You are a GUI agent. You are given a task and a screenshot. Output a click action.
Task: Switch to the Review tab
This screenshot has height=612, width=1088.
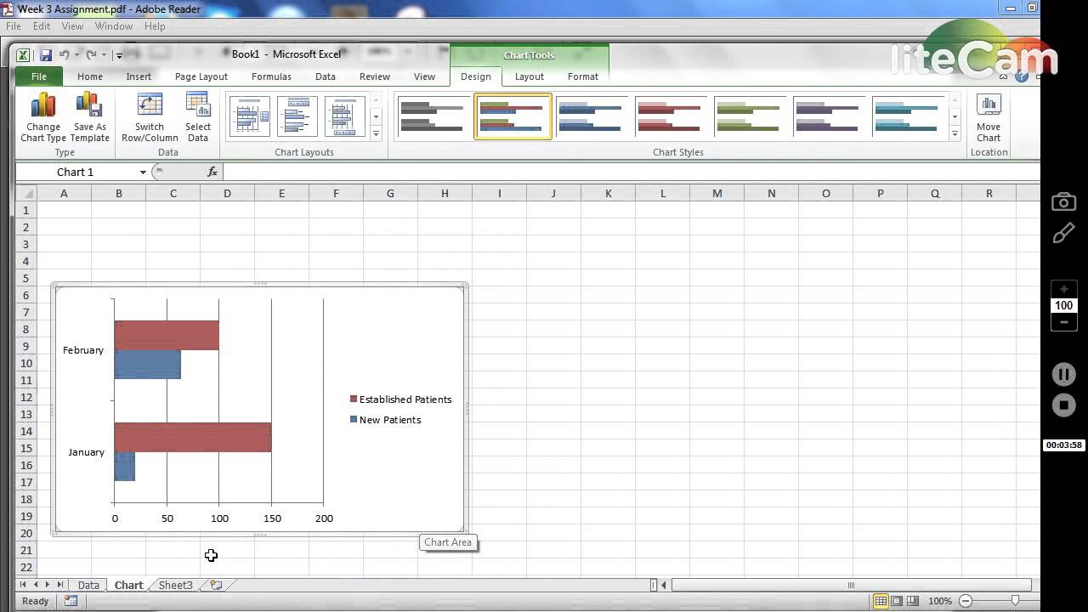375,76
